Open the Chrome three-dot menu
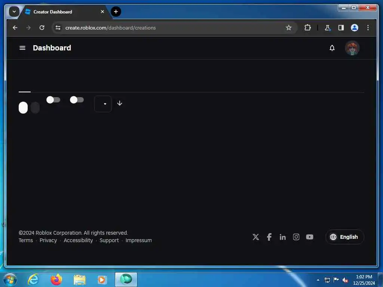 (x=368, y=28)
